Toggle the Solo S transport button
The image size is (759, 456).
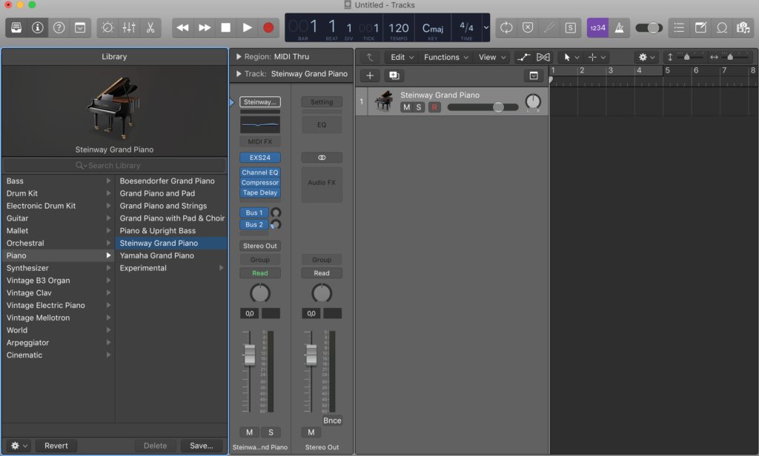click(x=571, y=27)
